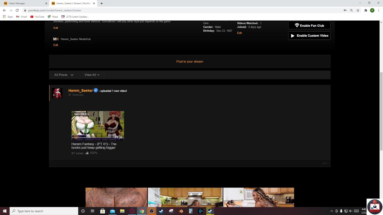Open the Harem Fantasy (PT 01) title link

[94, 146]
